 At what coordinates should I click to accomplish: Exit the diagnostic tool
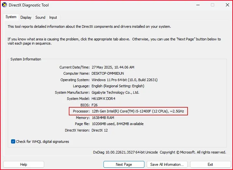(x=210, y=165)
